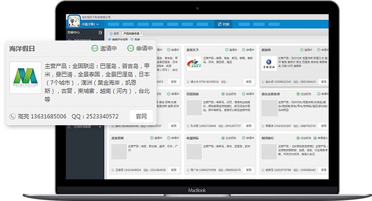372x201 pixels.
Task: Click the 申请中 icon on the 美美假期 card
Action: [169, 138]
